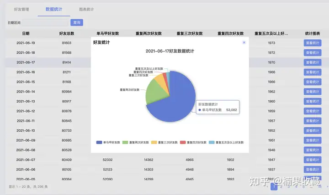View statistics for 2021-06-12 row

click(x=313, y=111)
